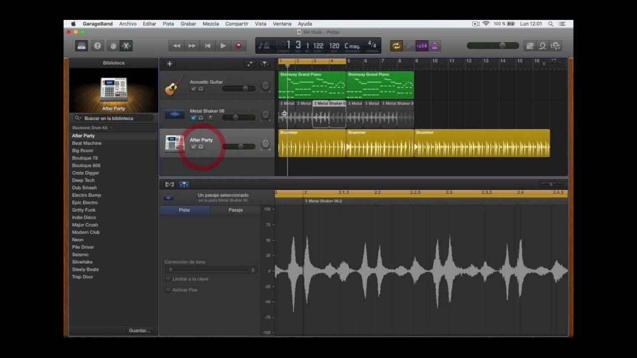Open the Quick Help question mark button
The width and height of the screenshot is (637, 358).
98,46
